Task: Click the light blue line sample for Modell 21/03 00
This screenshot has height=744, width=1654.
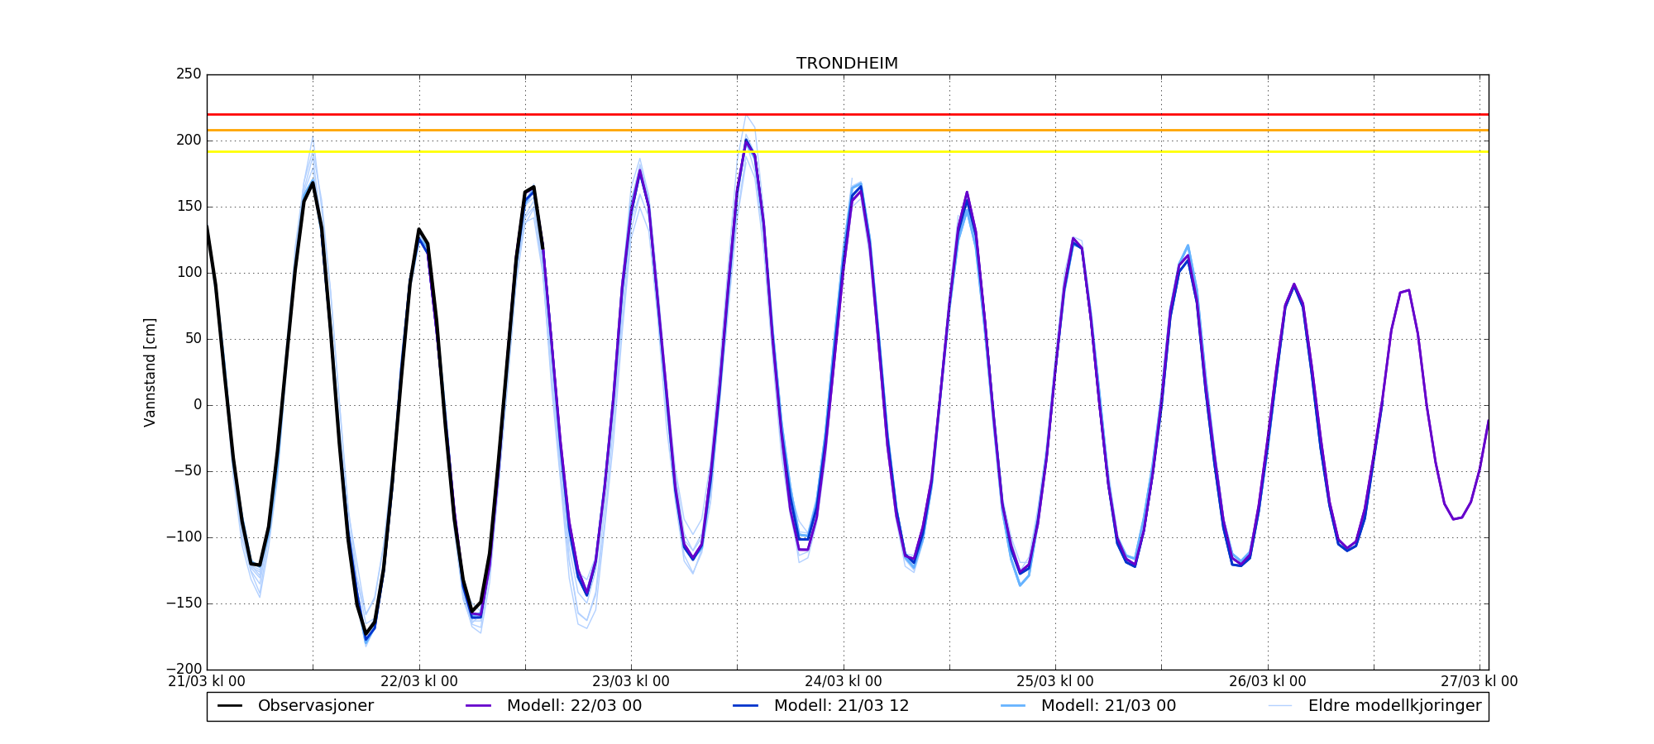Action: (1013, 706)
